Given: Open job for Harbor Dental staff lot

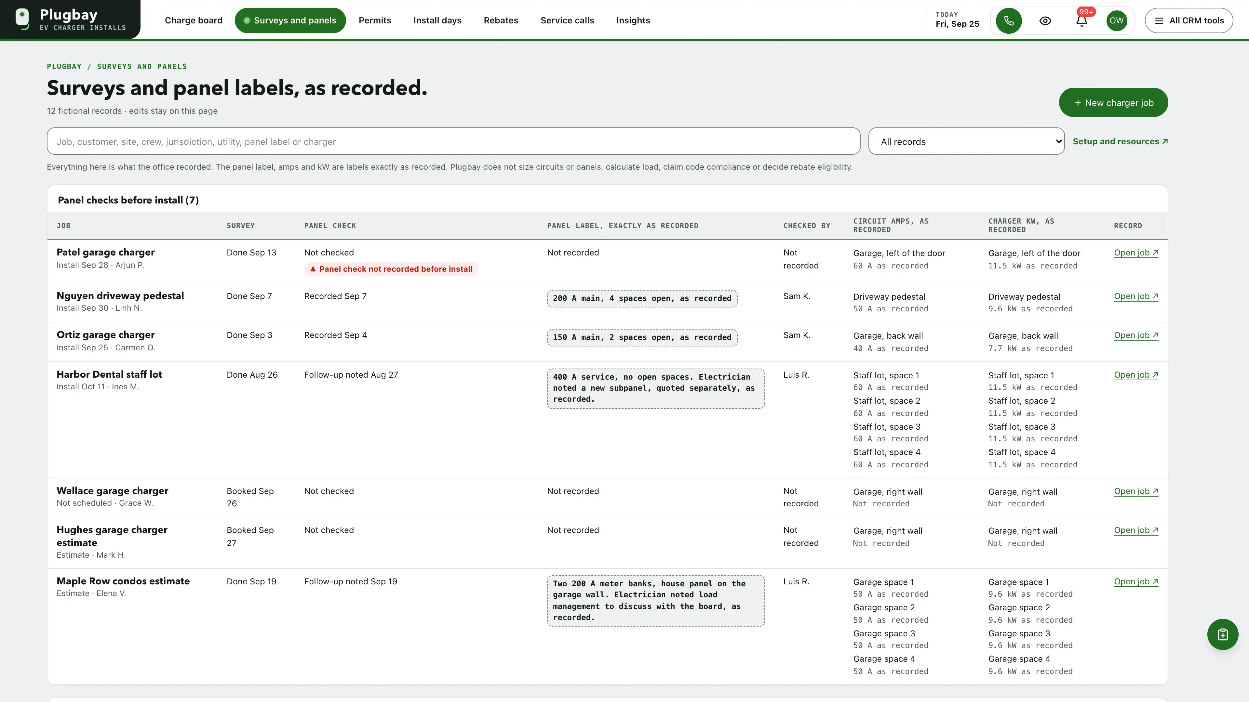Looking at the screenshot, I should [x=1135, y=375].
